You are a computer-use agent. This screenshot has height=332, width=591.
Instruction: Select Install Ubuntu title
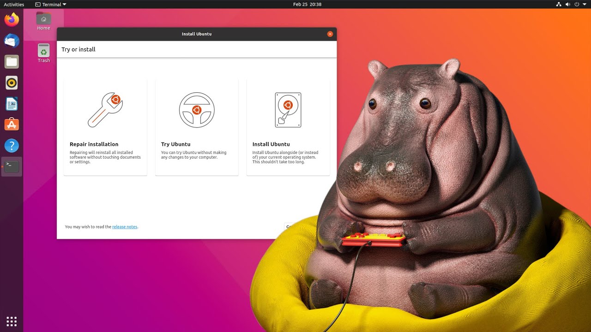click(271, 144)
